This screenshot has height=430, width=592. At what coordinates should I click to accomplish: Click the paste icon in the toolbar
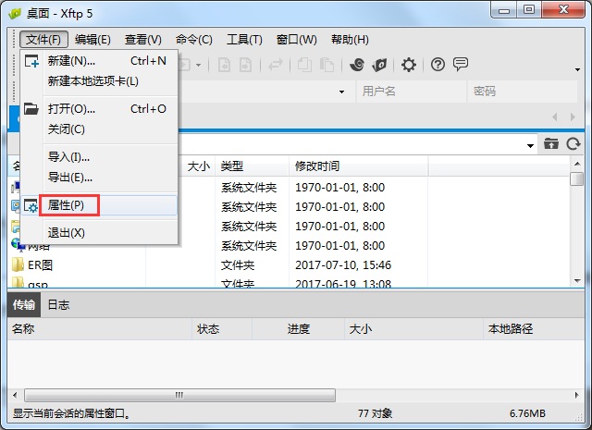coord(327,65)
